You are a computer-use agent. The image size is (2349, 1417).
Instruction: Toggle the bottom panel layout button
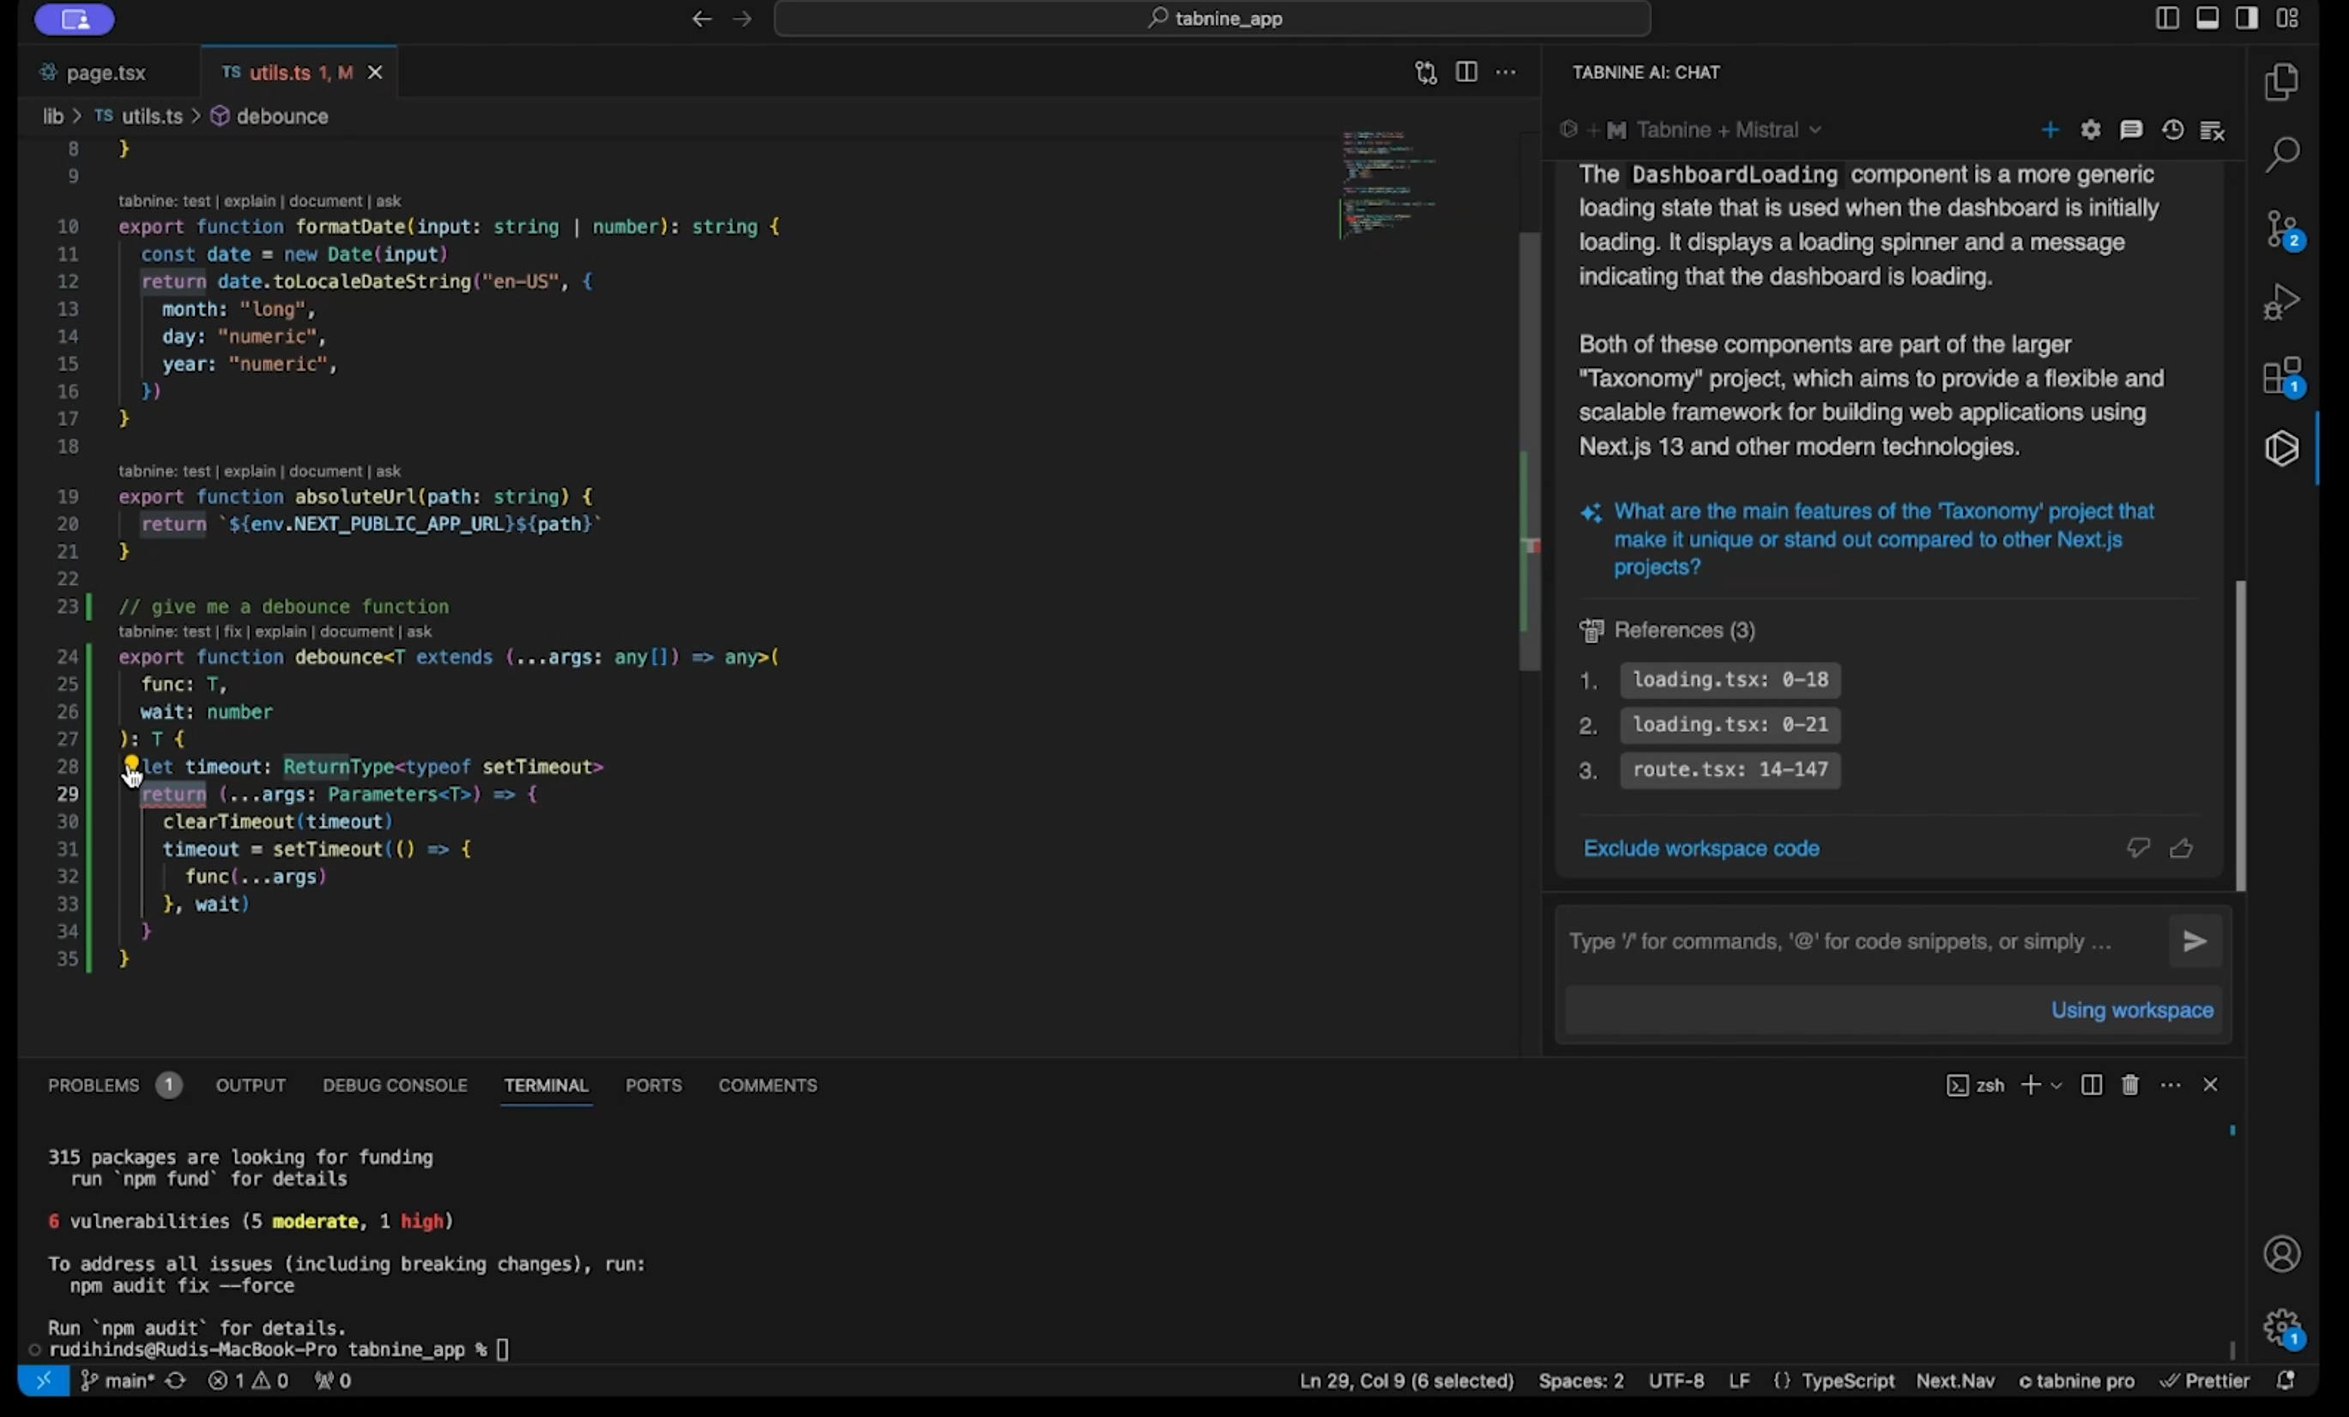pyautogui.click(x=2207, y=18)
